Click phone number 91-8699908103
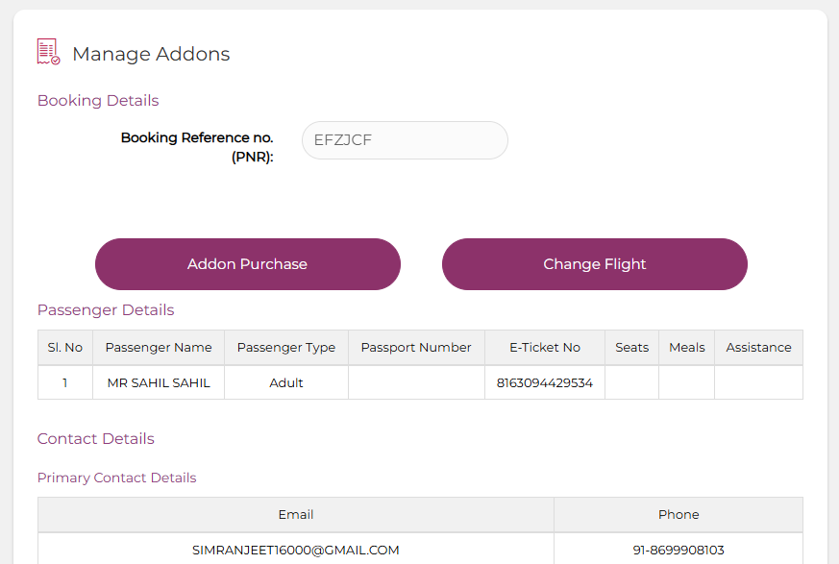The width and height of the screenshot is (839, 564). 679,551
